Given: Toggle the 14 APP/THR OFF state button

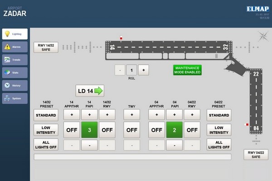Looking at the screenshot, I should click(72, 130).
